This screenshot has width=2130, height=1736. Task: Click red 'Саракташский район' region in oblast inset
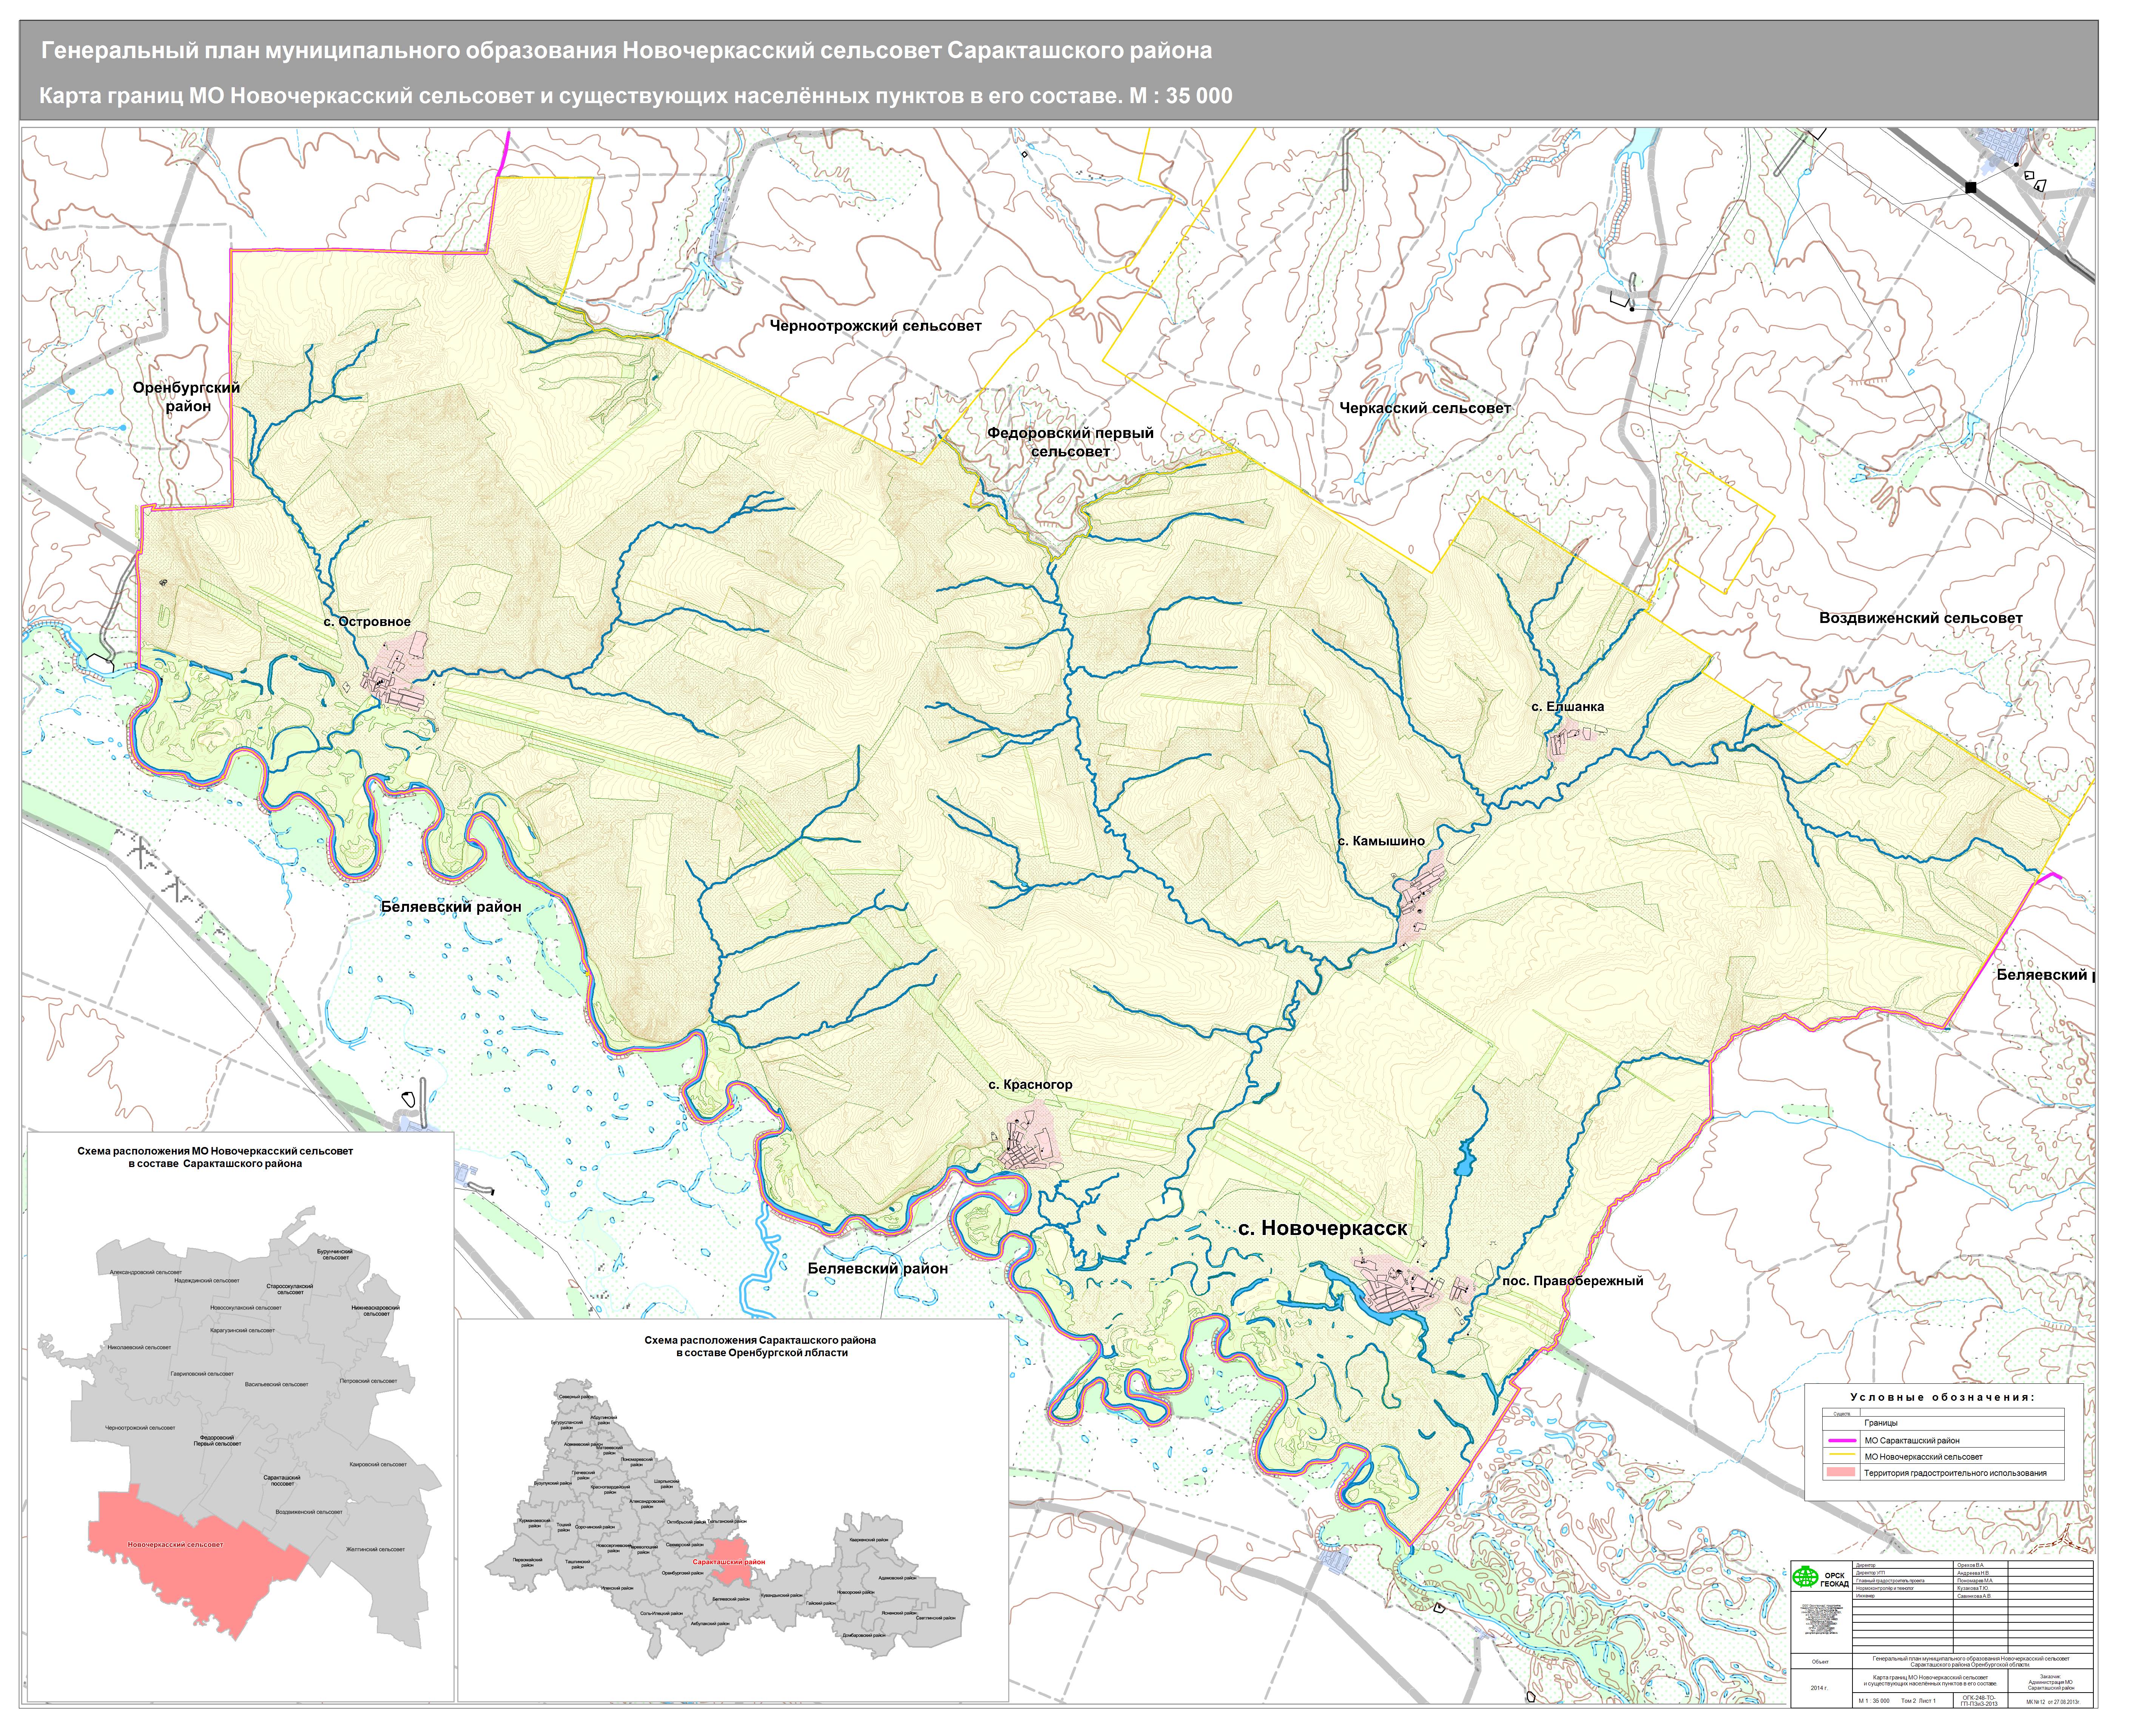731,1562
